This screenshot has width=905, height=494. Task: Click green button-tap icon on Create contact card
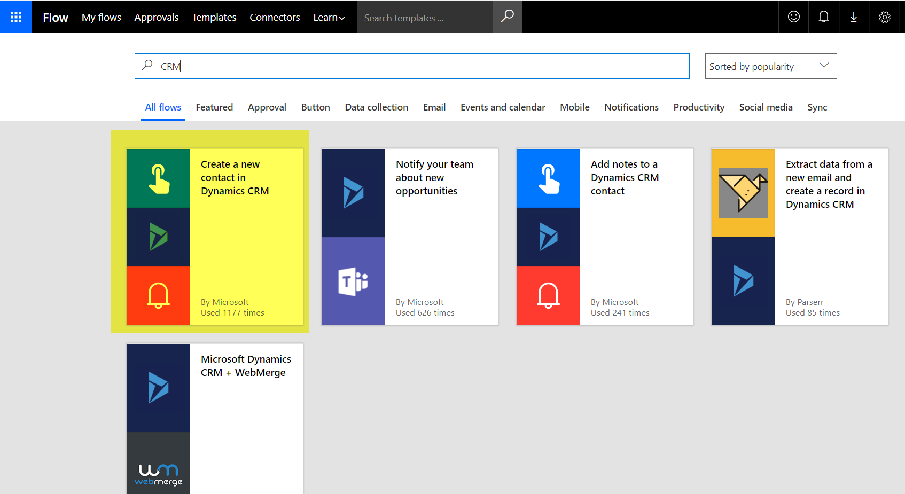(158, 178)
